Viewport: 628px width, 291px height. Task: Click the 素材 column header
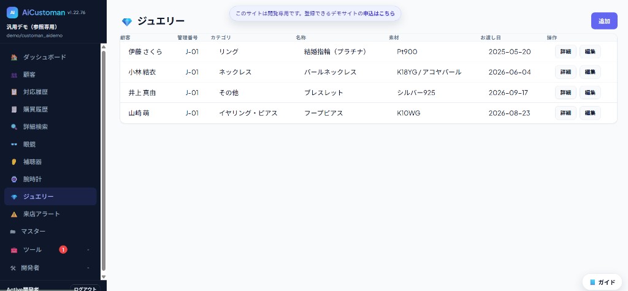394,37
